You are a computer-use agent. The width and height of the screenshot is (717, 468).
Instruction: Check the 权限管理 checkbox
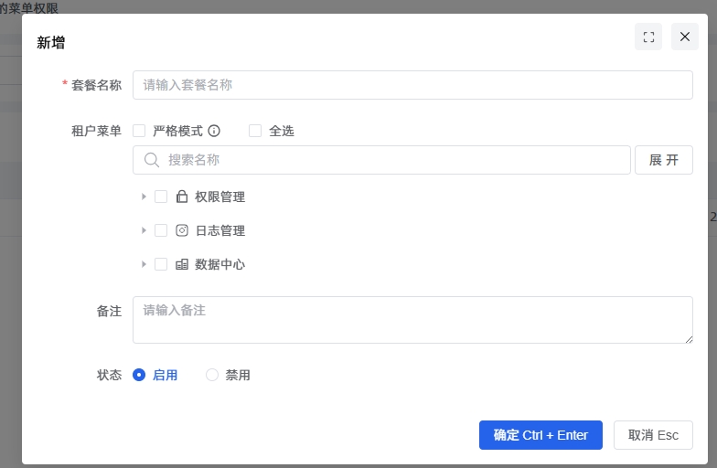(x=161, y=197)
